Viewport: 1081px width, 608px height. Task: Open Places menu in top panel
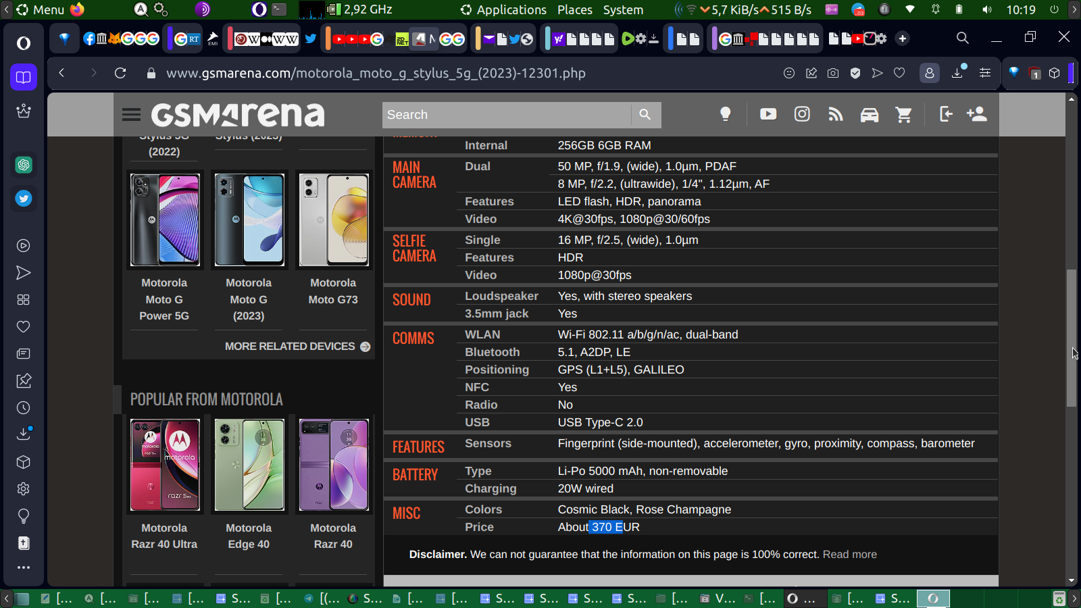pyautogui.click(x=574, y=9)
